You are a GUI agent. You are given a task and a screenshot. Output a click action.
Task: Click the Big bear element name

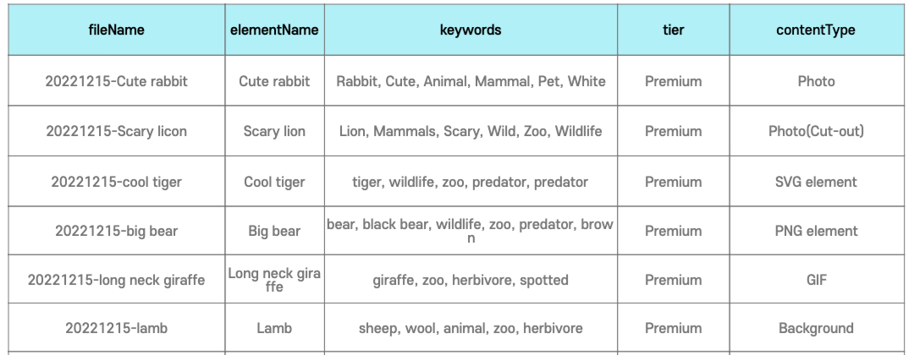pos(274,231)
